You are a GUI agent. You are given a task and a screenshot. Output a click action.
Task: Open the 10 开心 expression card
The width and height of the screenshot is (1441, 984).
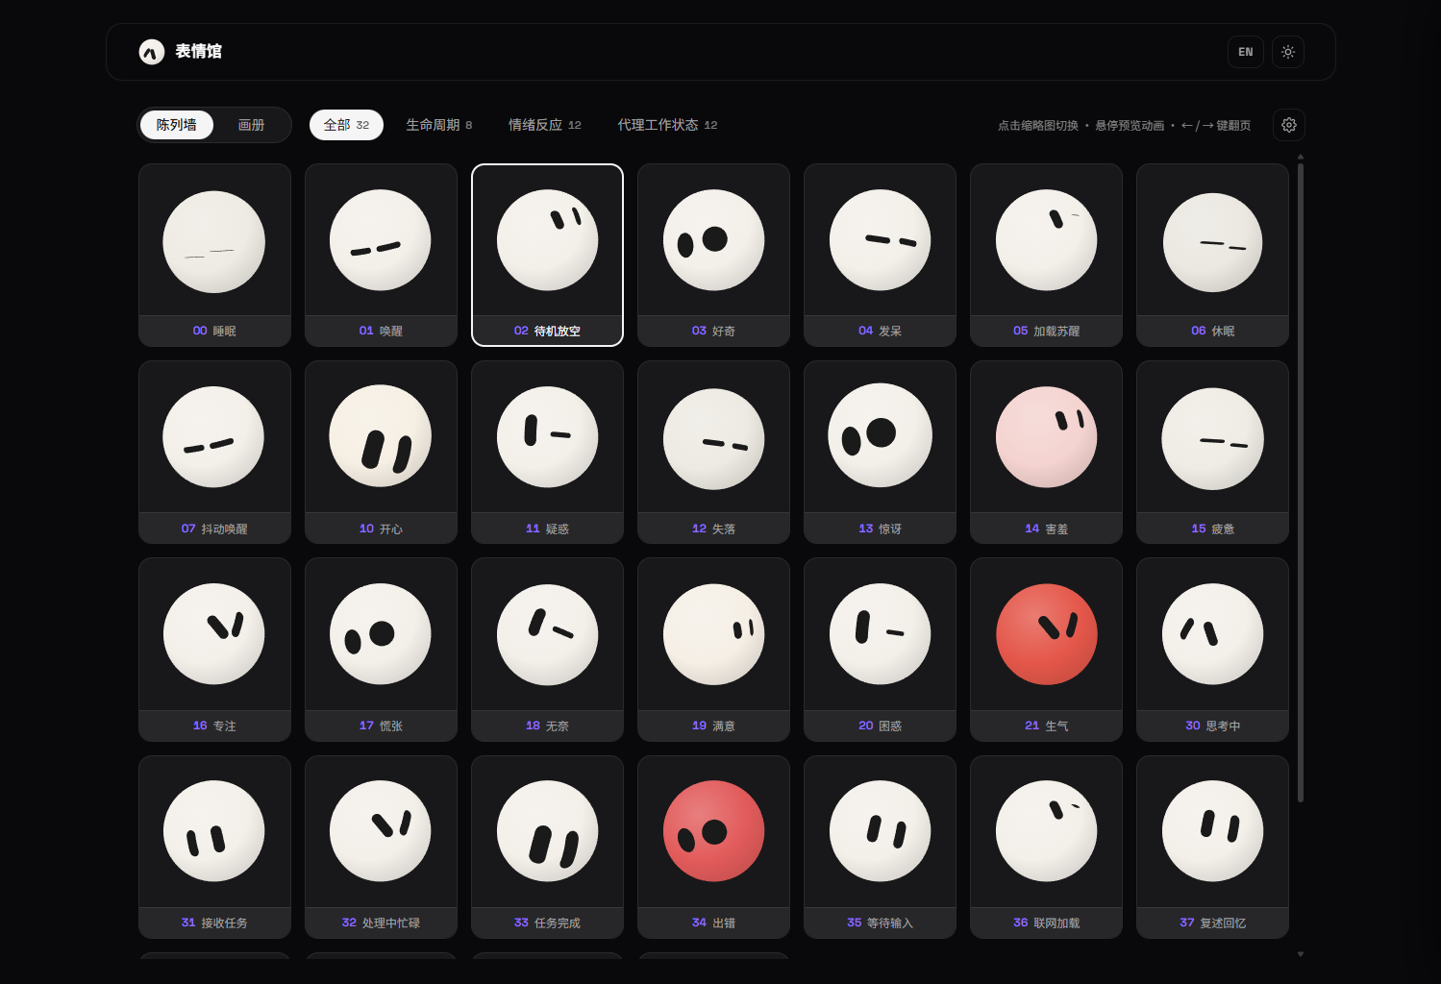click(x=381, y=453)
